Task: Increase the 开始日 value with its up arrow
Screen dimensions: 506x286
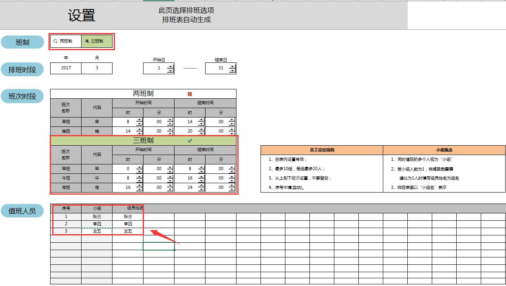Action: 171,66
